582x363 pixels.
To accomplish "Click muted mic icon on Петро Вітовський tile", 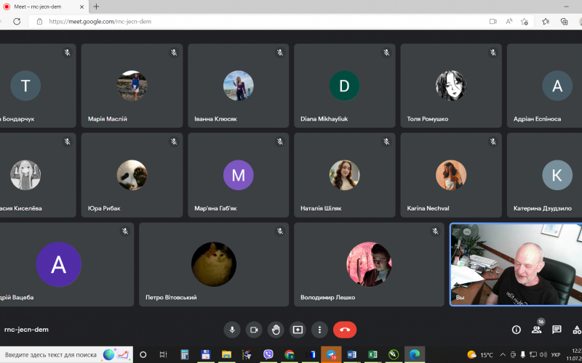I will (x=280, y=231).
